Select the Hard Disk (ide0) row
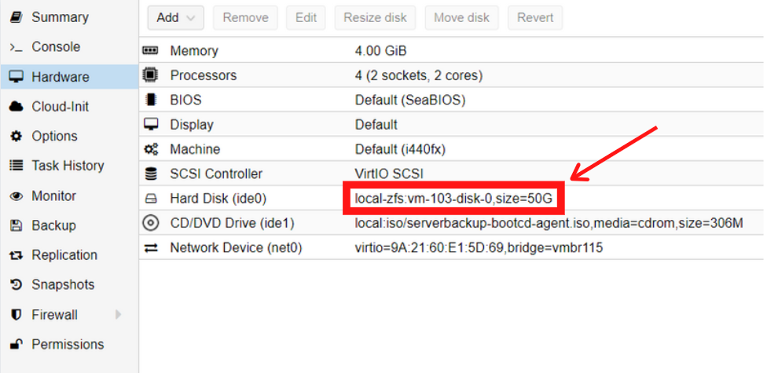Viewport: 767px width, 373px height. [x=452, y=199]
